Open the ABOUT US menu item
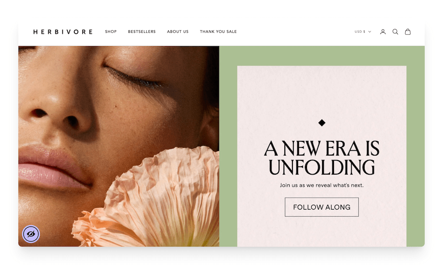Screen dimensions: 443x265 click(x=178, y=31)
